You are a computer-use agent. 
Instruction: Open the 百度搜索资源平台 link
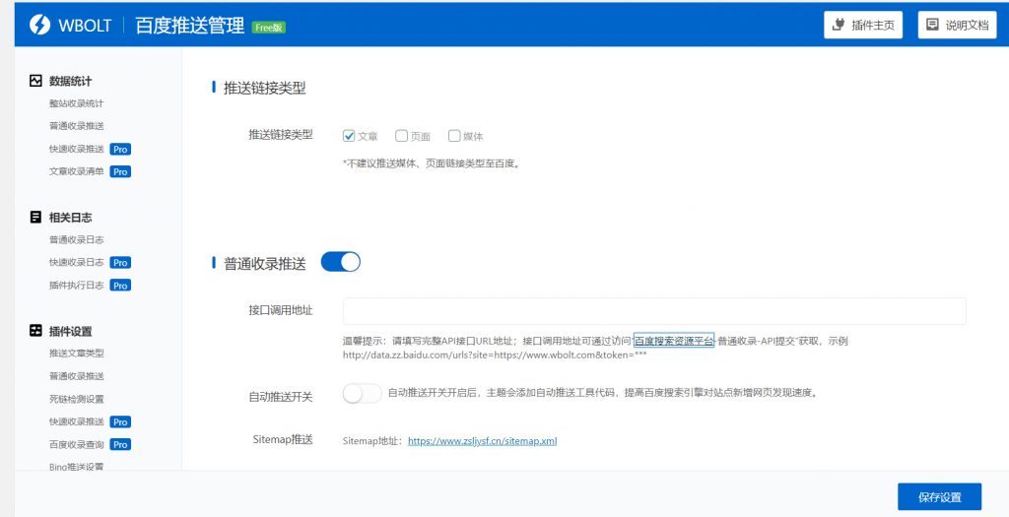674,341
